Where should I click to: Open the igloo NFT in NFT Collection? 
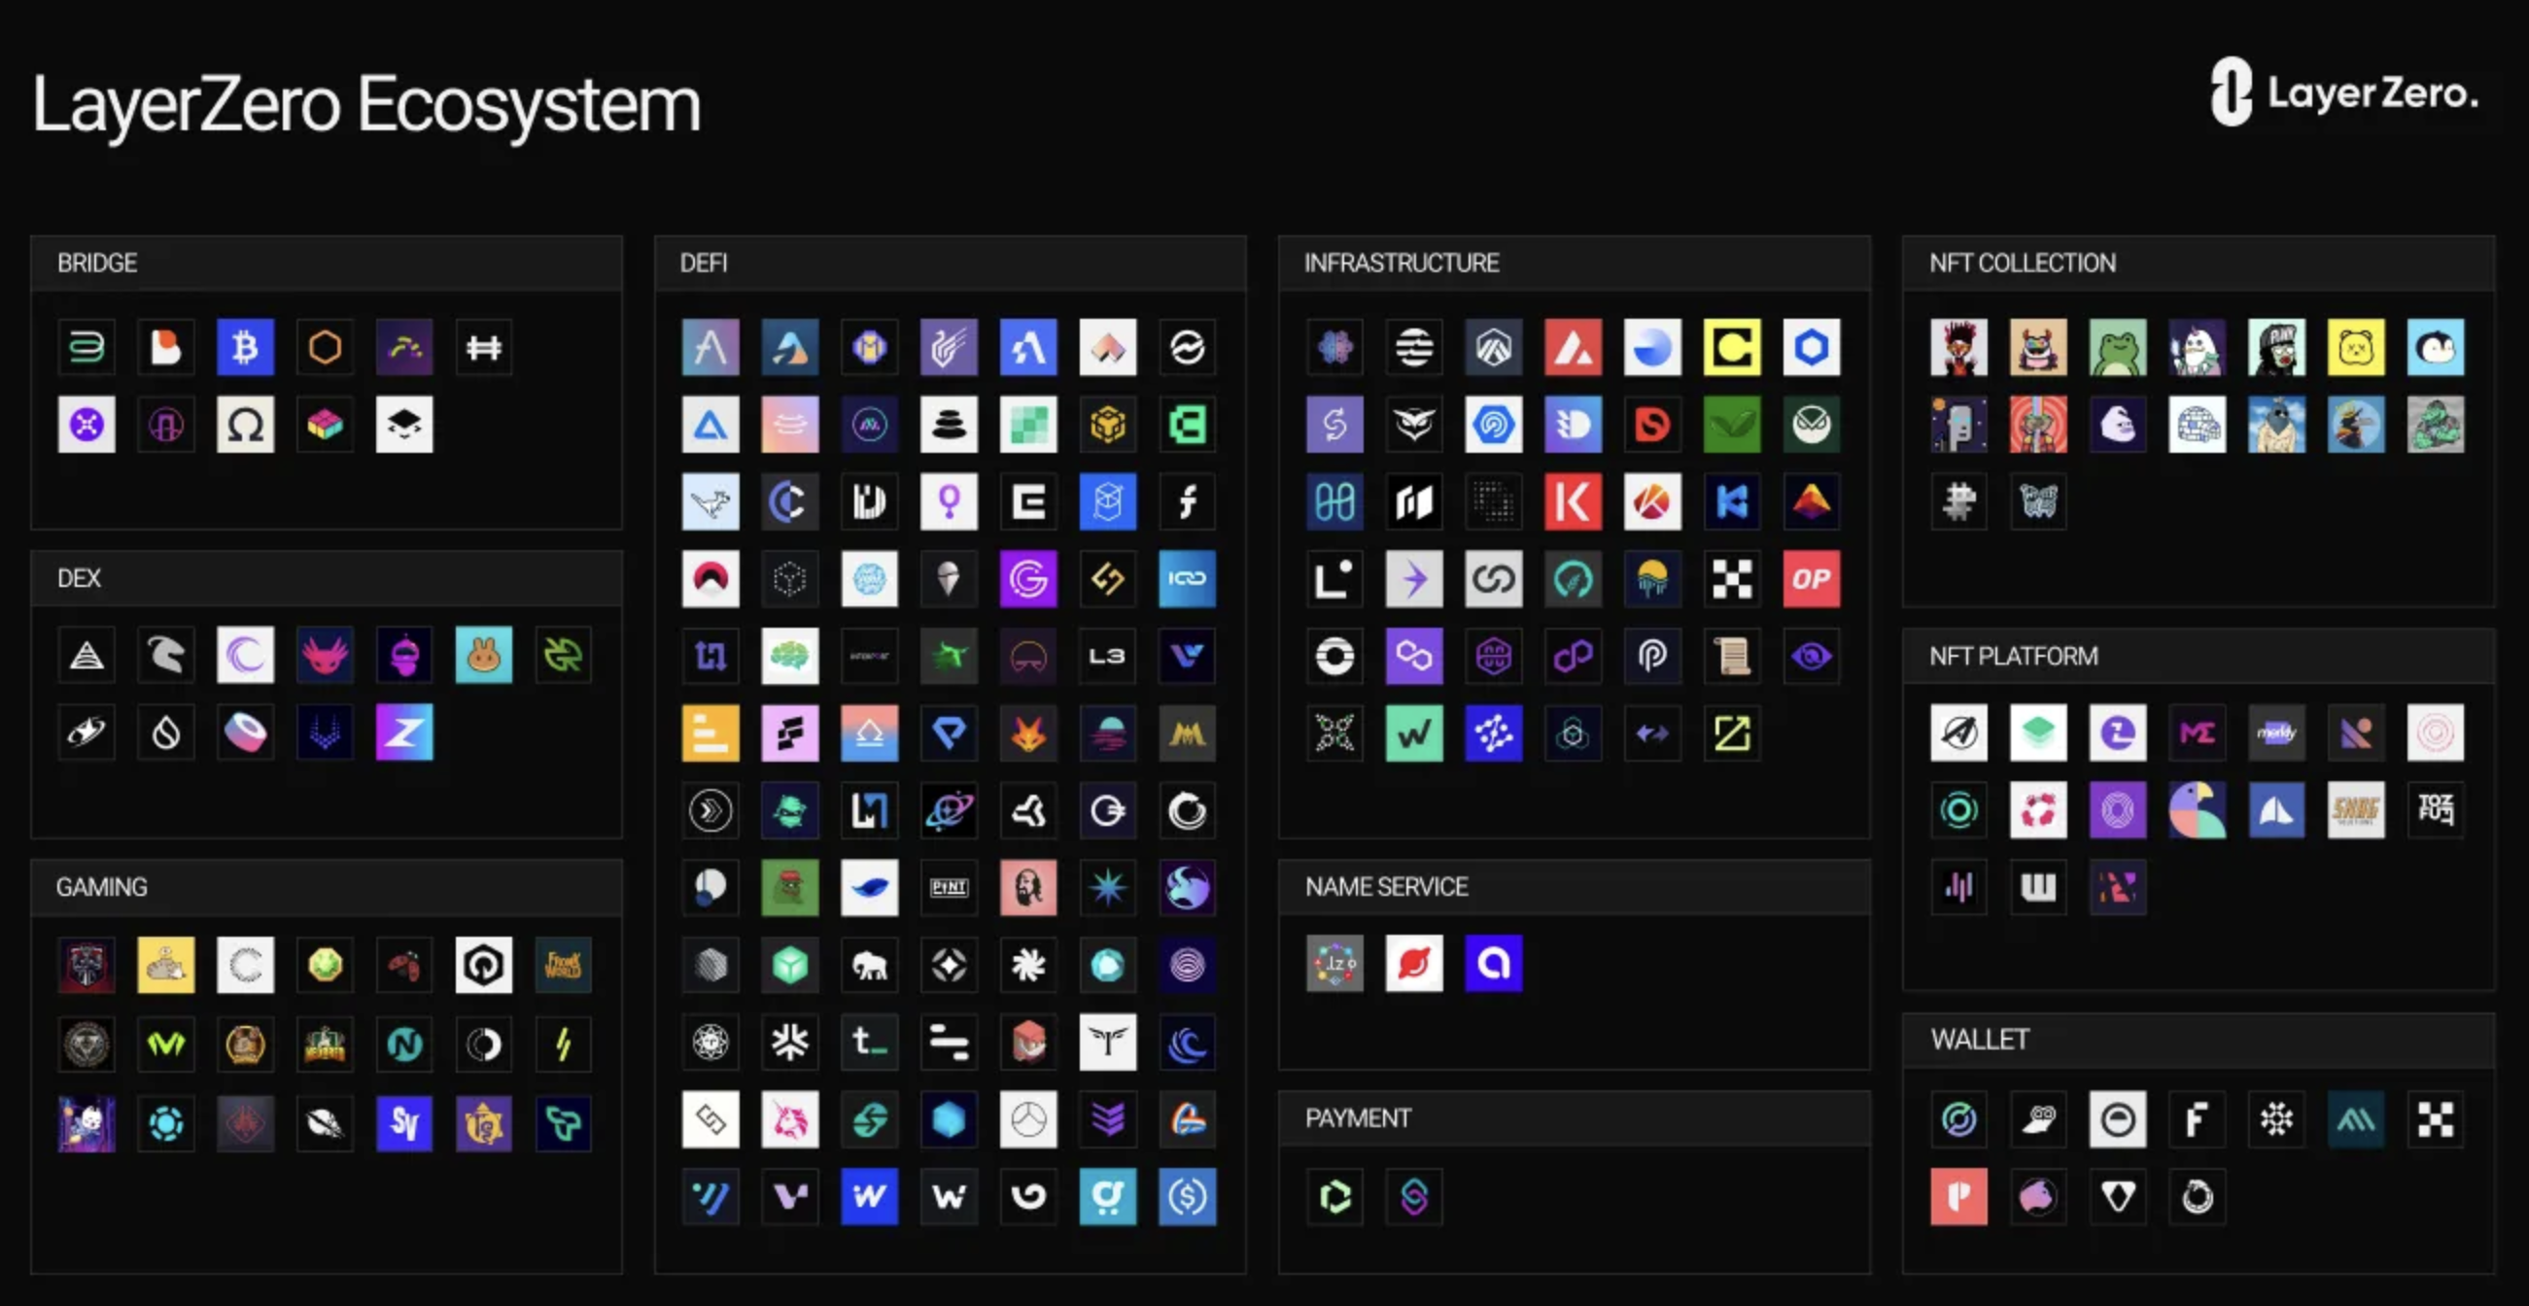(x=2198, y=425)
